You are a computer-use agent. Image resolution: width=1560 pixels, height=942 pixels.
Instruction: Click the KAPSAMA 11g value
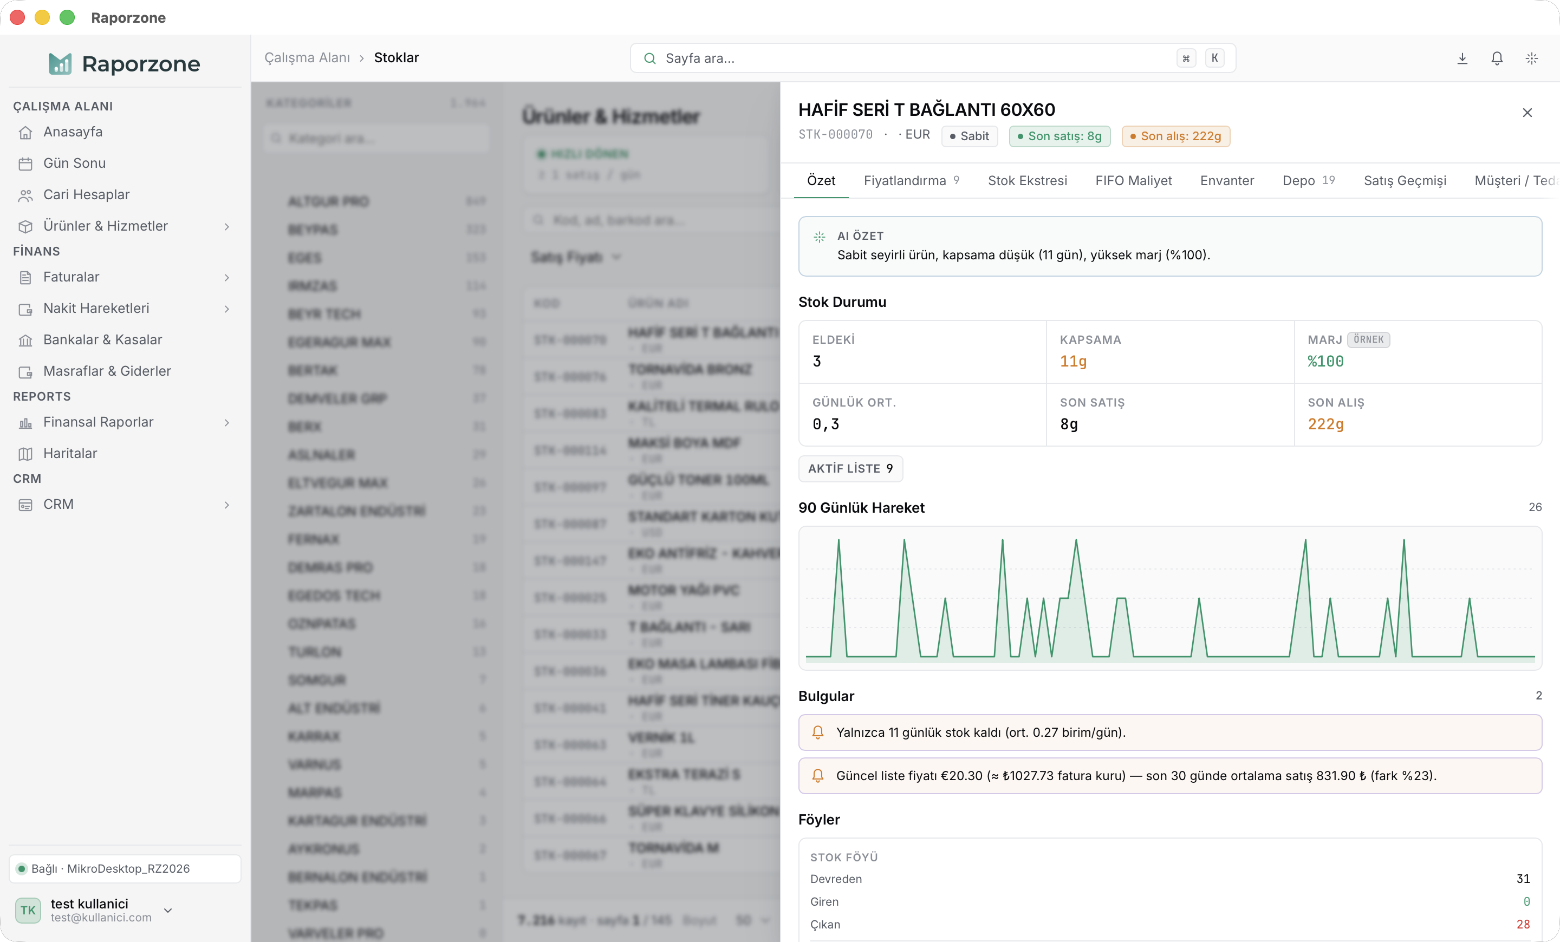(x=1073, y=361)
